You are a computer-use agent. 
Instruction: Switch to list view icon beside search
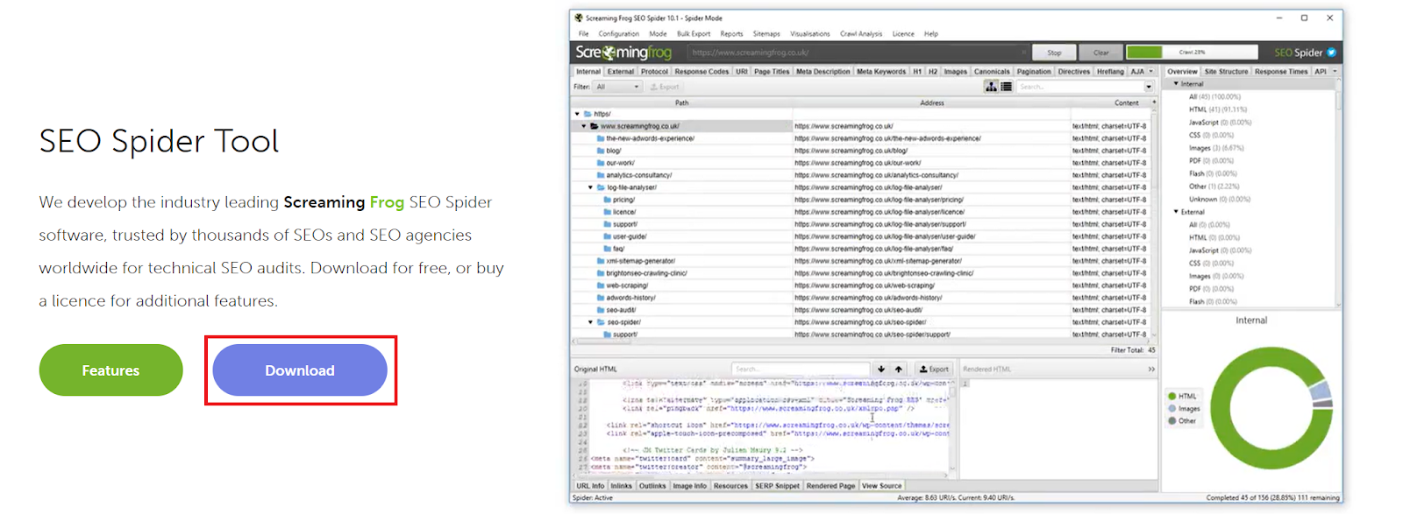pos(1007,87)
